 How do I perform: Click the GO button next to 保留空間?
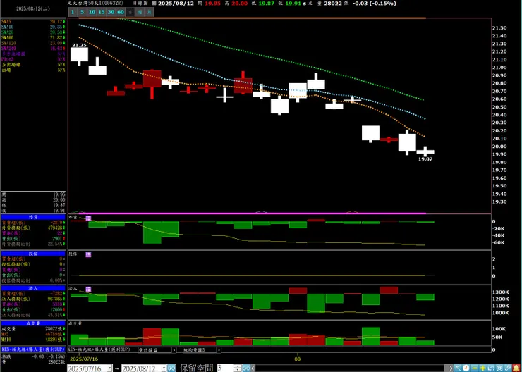246,368
